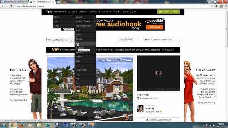Select Objects in the submenu
This screenshot has width=228, height=128.
(x=85, y=35)
